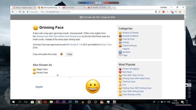Switch to the Fezer80 YouTube tab
The width and height of the screenshot is (196, 110).
[x=99, y=8]
